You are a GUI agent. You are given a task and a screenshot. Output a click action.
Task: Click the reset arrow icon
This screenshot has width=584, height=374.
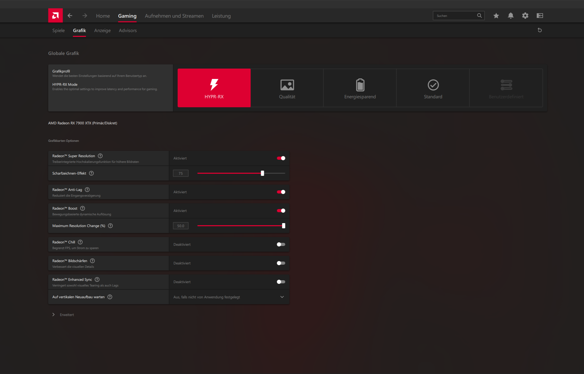click(540, 30)
